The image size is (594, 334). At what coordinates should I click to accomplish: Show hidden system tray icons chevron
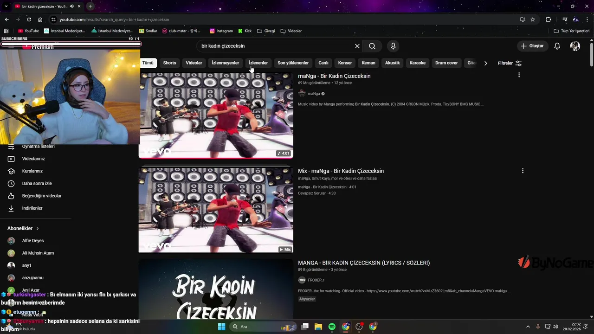pyautogui.click(x=528, y=327)
